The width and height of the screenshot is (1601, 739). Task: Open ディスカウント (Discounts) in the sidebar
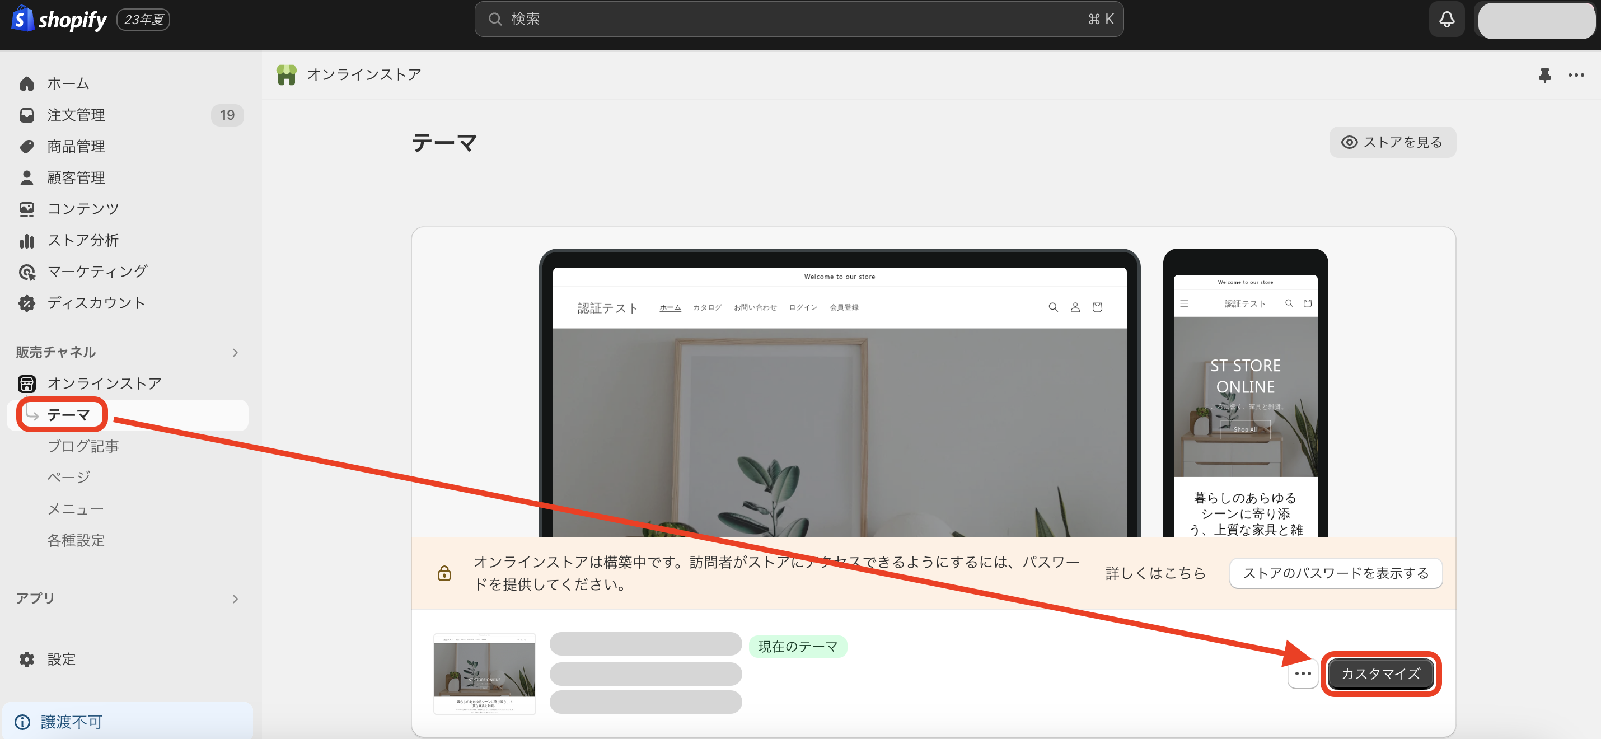click(x=96, y=303)
